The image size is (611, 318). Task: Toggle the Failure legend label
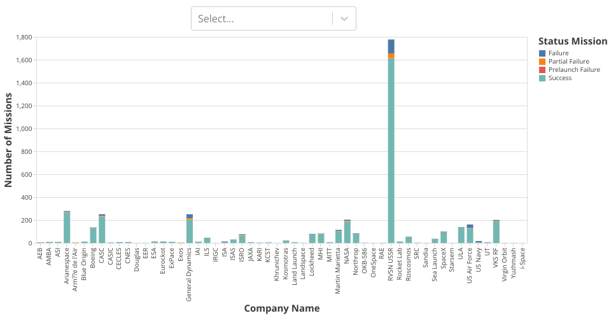point(558,53)
